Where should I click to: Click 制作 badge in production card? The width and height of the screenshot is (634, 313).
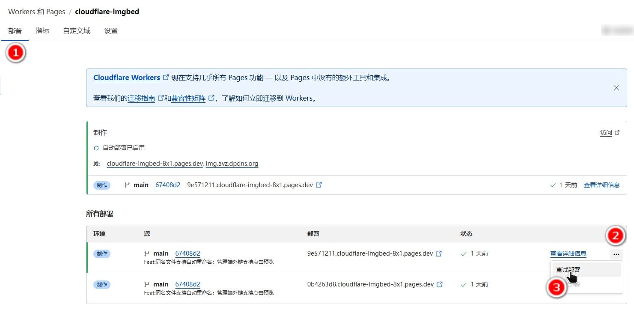click(102, 185)
